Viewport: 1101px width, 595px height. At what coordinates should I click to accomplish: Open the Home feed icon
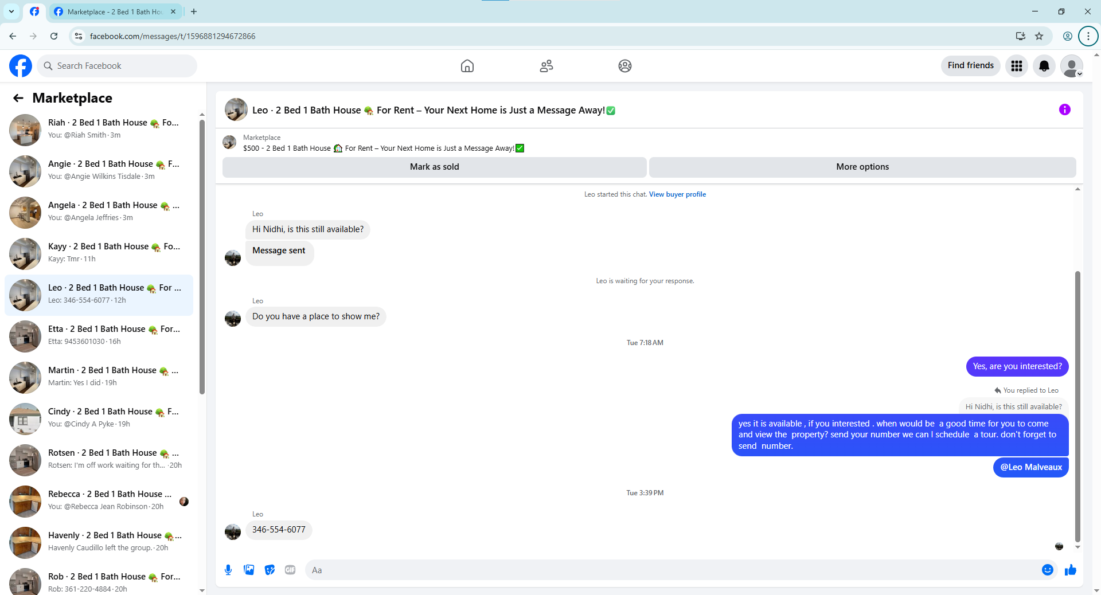(x=467, y=66)
